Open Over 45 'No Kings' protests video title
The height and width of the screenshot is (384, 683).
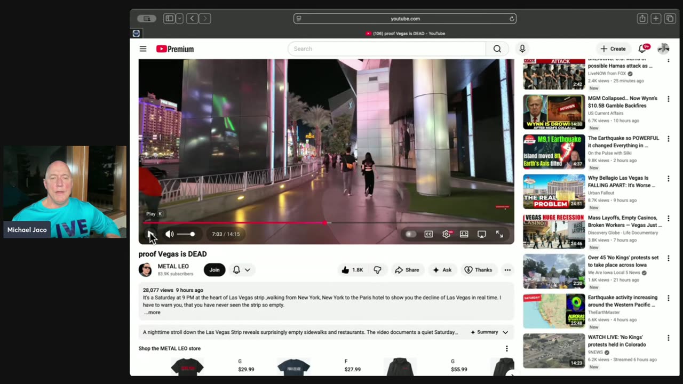pos(623,261)
